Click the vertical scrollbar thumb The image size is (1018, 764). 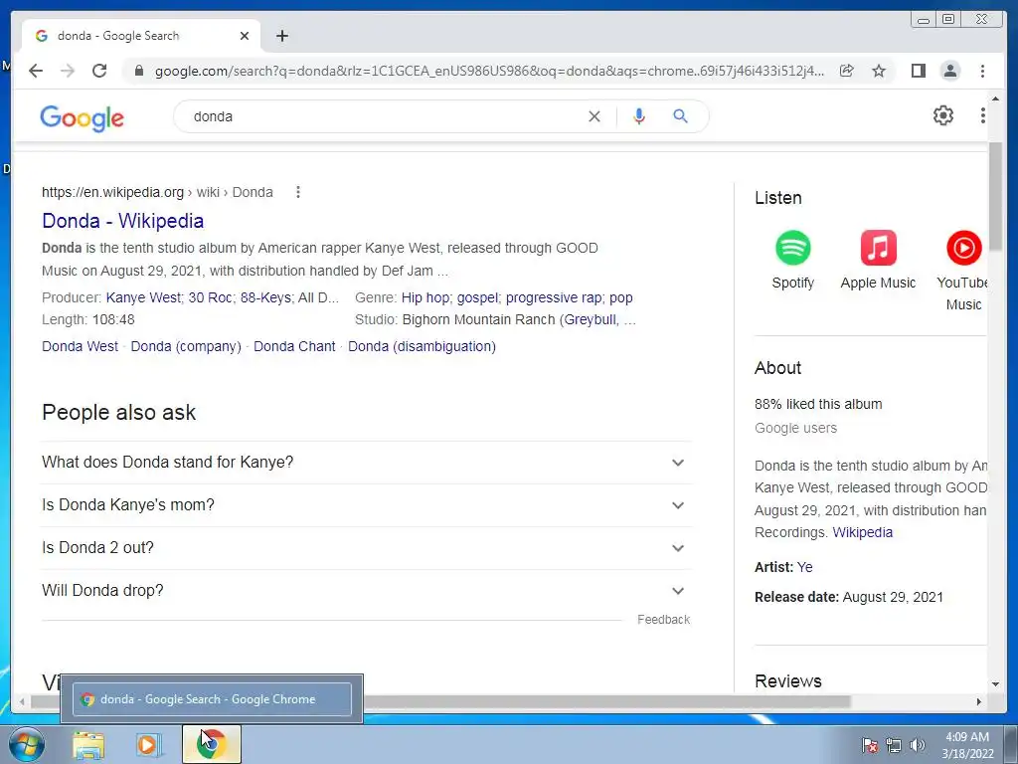click(995, 195)
